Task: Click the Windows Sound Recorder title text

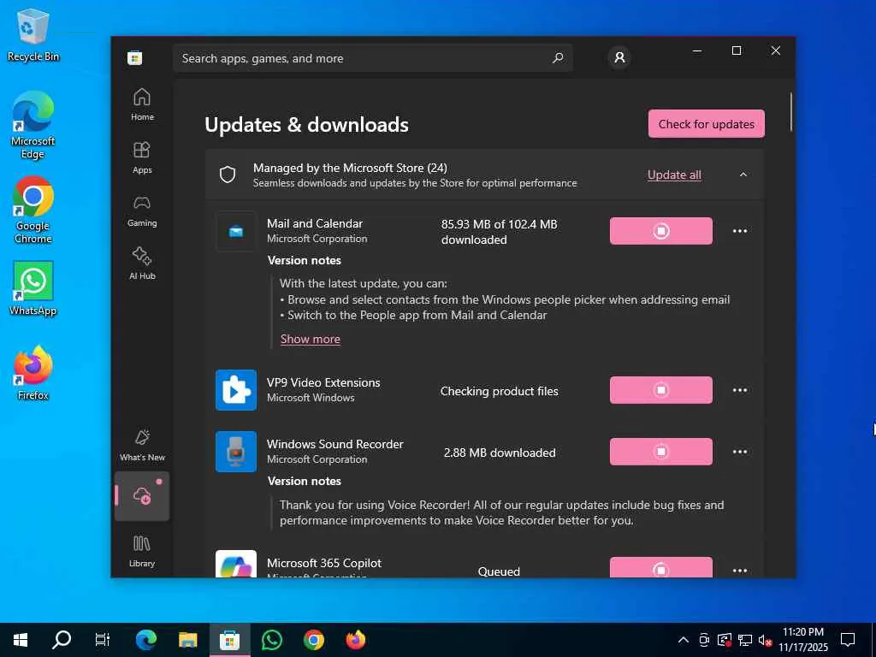Action: [x=334, y=444]
